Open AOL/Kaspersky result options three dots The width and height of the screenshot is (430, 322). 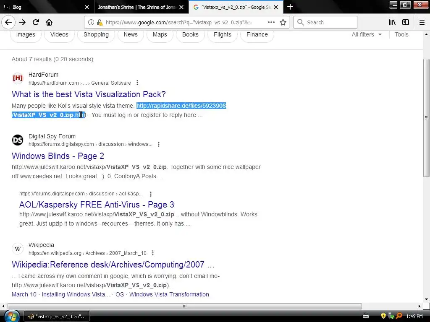[151, 194]
